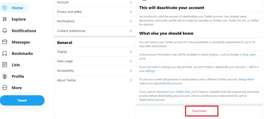Screen dimensions: 267x119
Task: Open the More ellipsis circle icon
Action: 5,88
